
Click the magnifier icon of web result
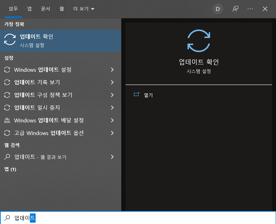(7, 157)
